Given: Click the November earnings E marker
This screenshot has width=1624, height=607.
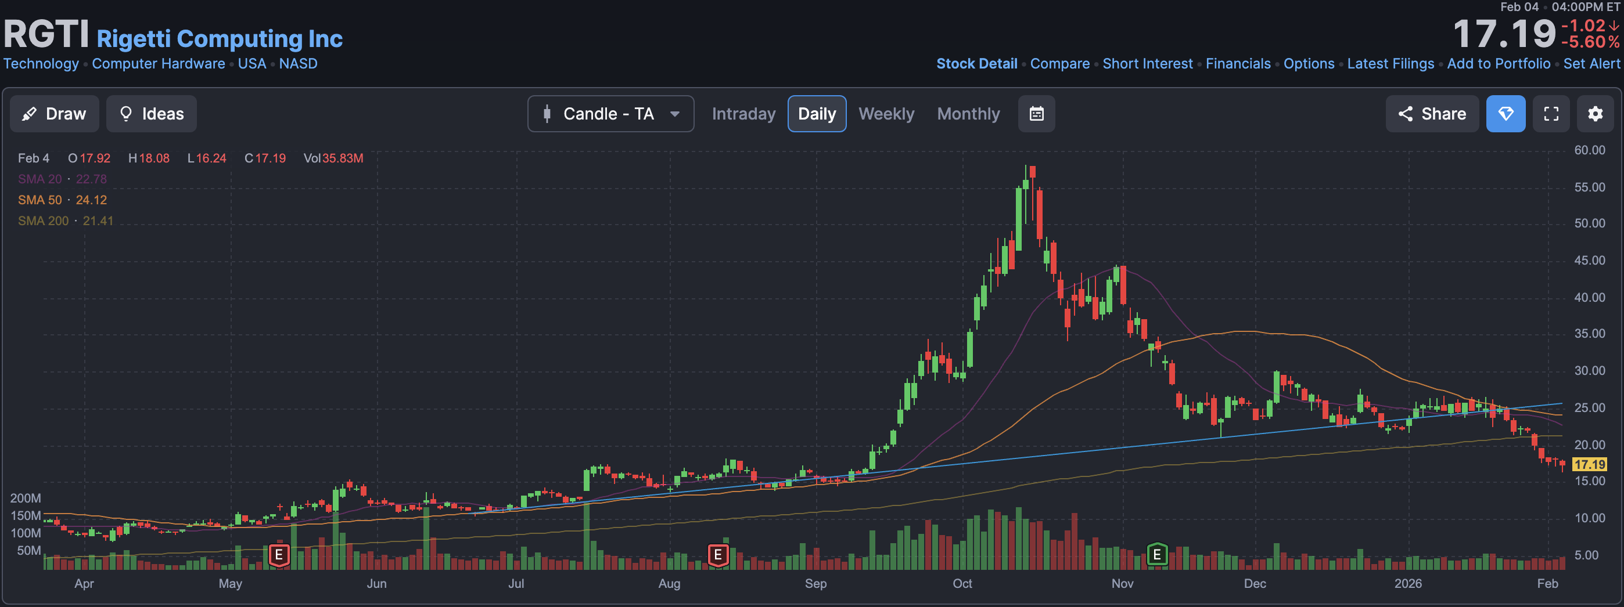Looking at the screenshot, I should click(1157, 555).
